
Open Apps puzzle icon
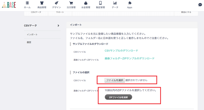pos(130,3)
